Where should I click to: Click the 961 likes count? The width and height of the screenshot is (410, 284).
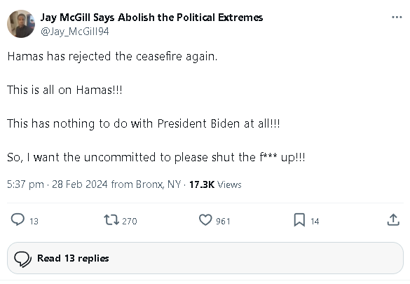pyautogui.click(x=223, y=221)
